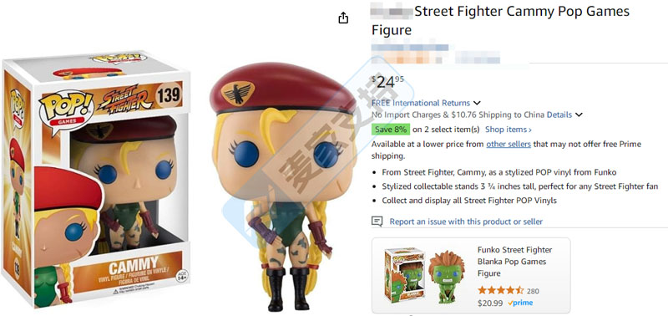Click the Street Fighter Cammy product title
Screen dimensions: 668x316
(500, 20)
